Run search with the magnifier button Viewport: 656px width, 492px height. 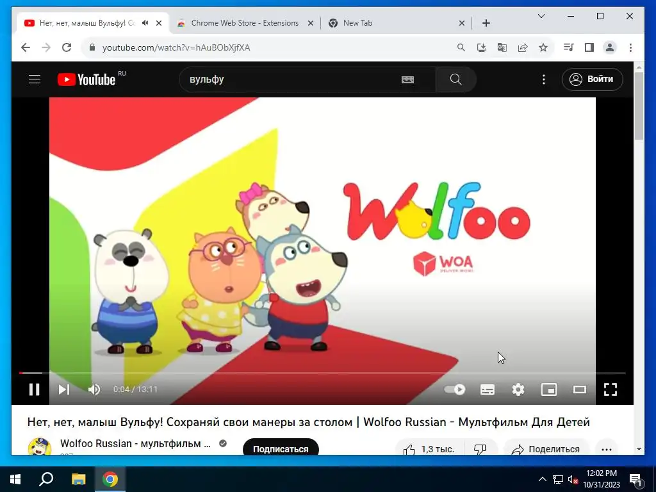click(456, 79)
